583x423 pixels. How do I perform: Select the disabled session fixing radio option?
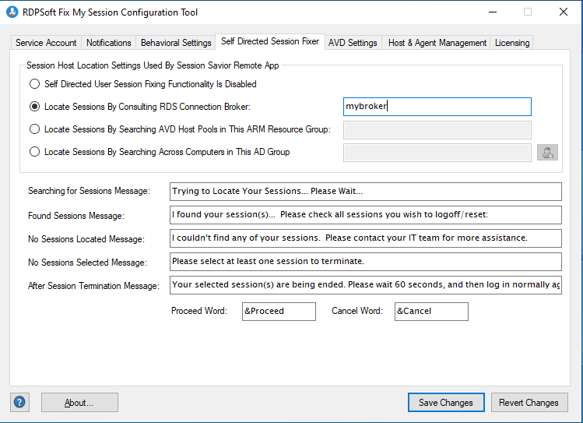click(34, 84)
